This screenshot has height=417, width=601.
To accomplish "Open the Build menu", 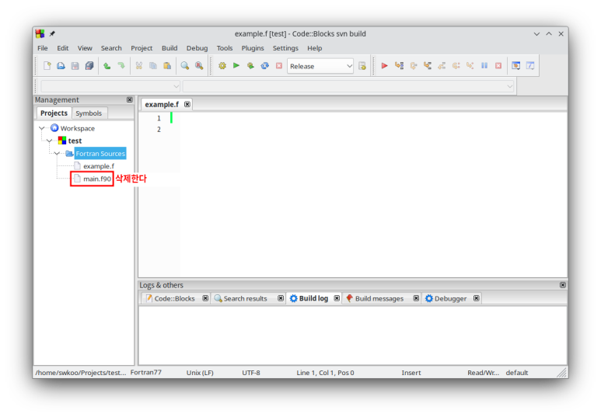I will tap(169, 48).
